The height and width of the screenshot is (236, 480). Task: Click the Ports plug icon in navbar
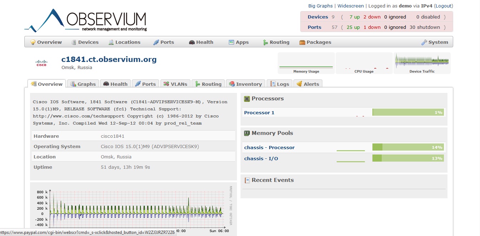tap(156, 42)
